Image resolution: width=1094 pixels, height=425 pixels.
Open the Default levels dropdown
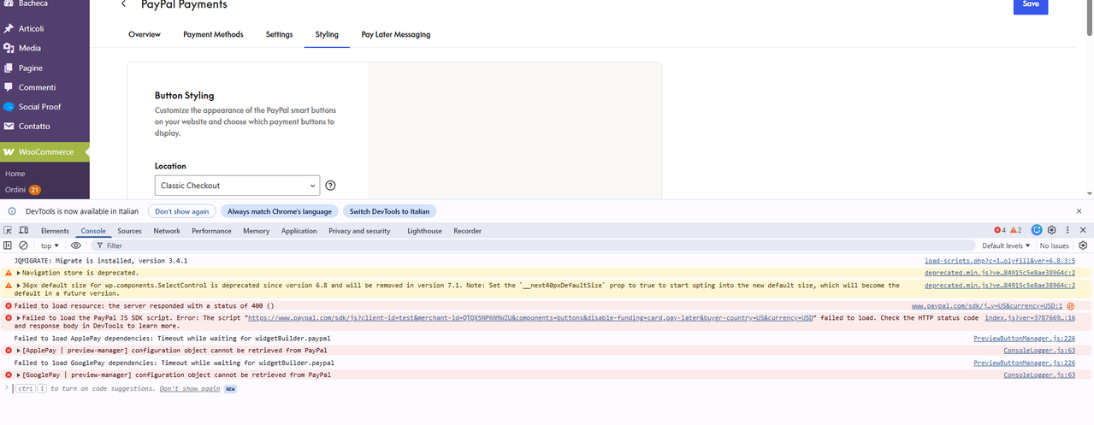click(1006, 245)
